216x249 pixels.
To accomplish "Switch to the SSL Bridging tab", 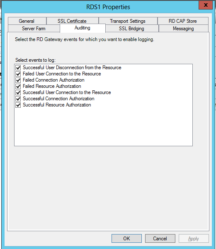I will point(132,29).
